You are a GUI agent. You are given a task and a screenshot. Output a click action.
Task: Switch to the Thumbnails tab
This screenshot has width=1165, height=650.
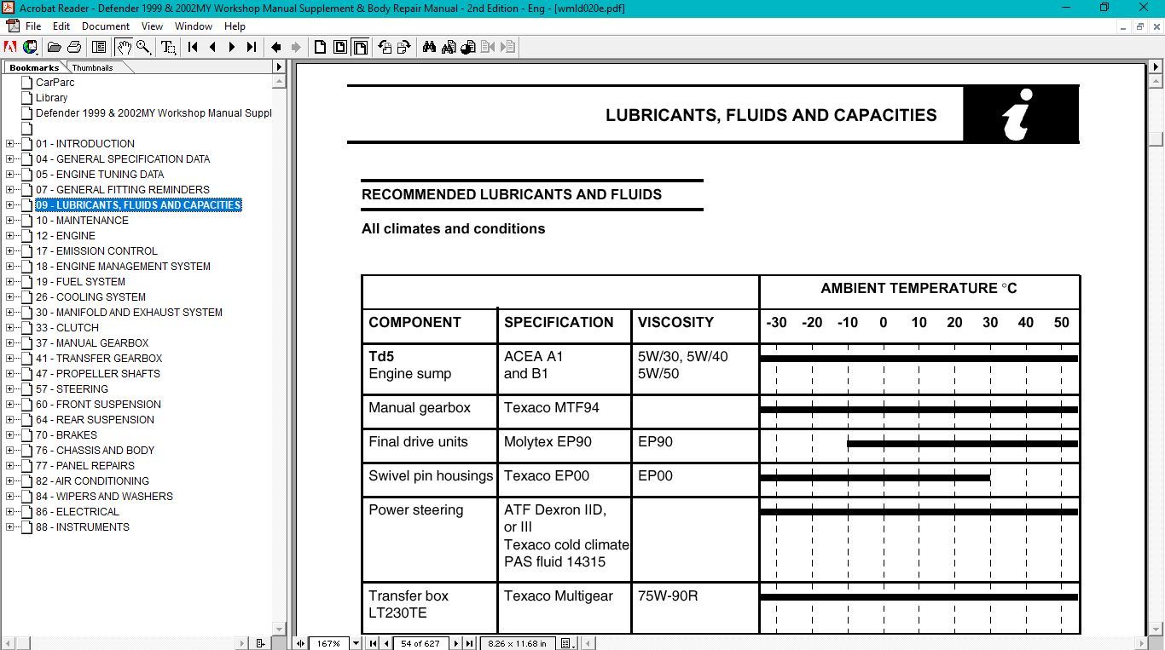(92, 67)
